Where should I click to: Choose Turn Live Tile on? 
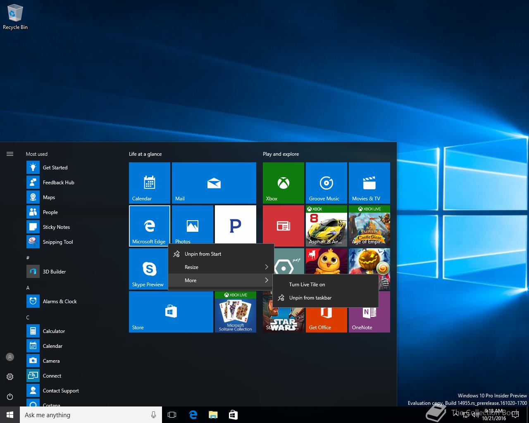click(x=326, y=285)
